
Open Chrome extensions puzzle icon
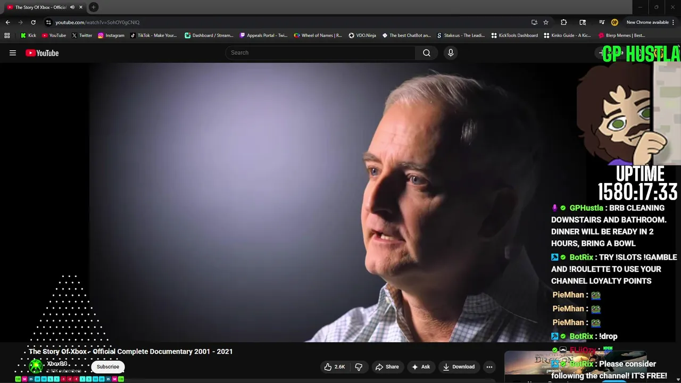[563, 22]
